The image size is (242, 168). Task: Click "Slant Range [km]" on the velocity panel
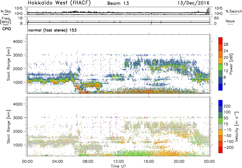pos(8,126)
